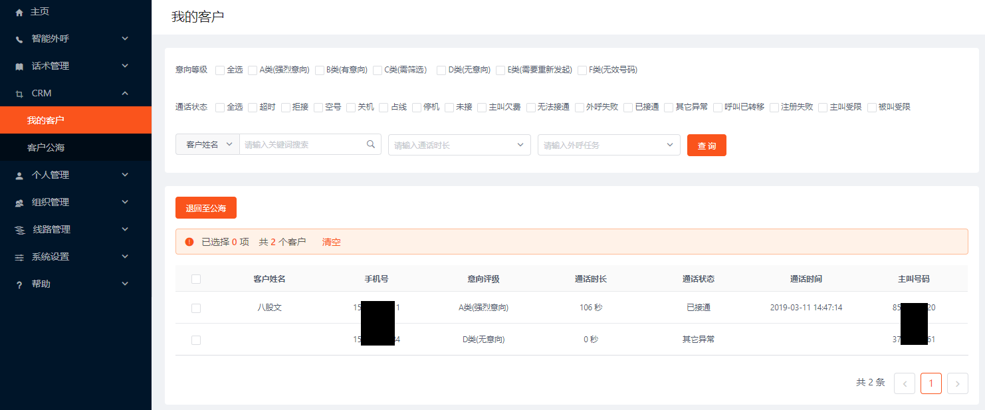Click the home icon beside 主页
This screenshot has width=985, height=410.
[19, 12]
